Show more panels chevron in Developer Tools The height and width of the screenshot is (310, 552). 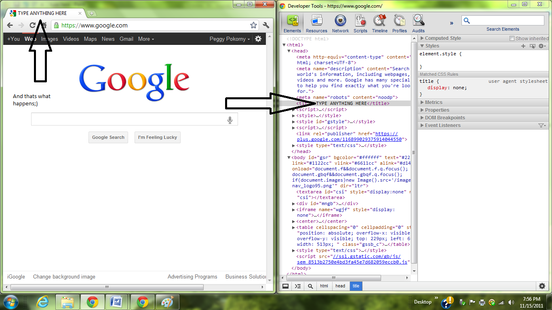tap(452, 23)
